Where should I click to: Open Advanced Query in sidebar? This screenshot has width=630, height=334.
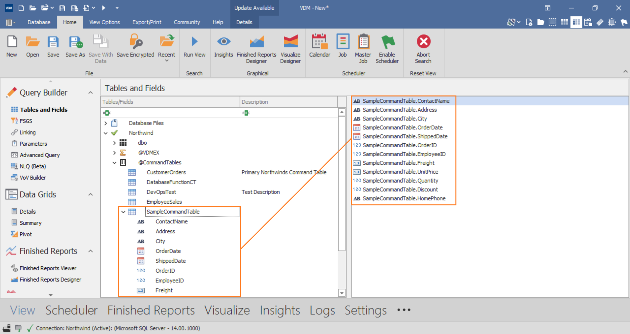(39, 155)
